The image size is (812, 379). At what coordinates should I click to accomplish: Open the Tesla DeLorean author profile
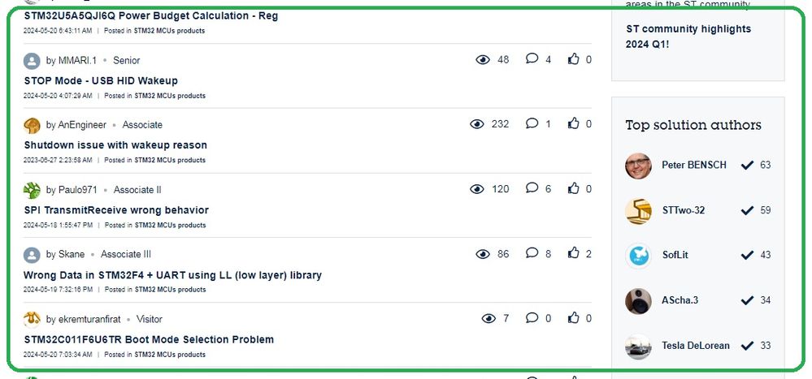[x=696, y=346]
